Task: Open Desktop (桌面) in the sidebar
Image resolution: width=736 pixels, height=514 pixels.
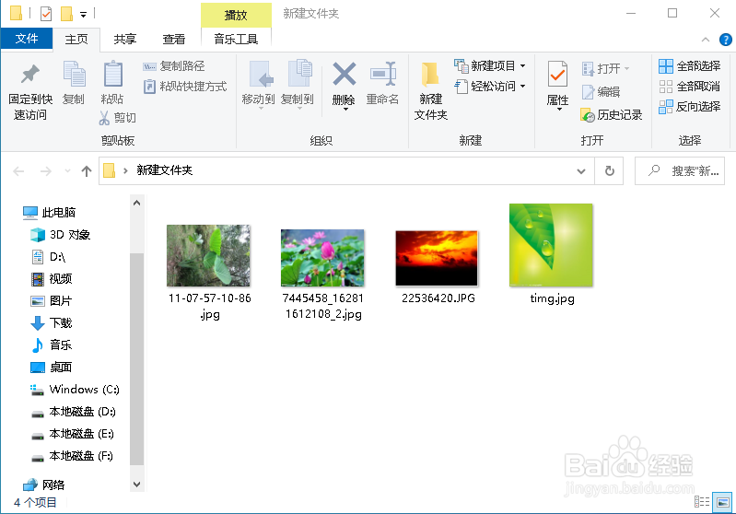Action: pyautogui.click(x=52, y=367)
